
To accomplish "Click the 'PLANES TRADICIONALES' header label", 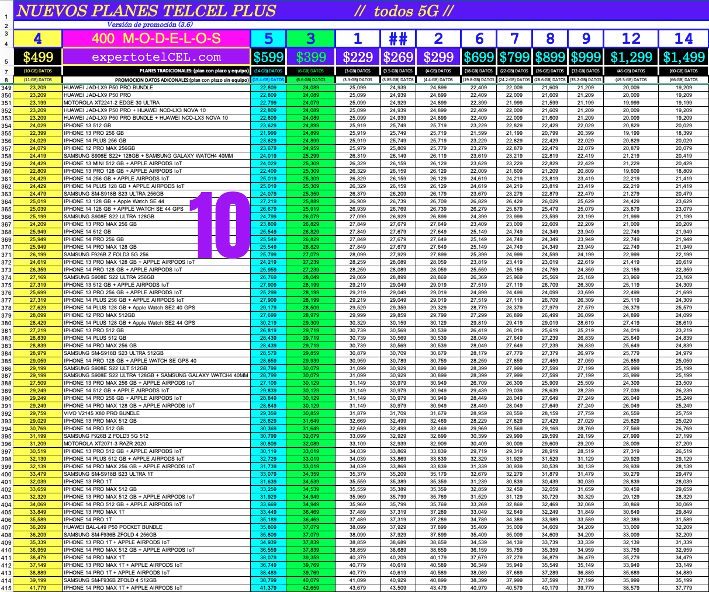I will (x=156, y=71).
